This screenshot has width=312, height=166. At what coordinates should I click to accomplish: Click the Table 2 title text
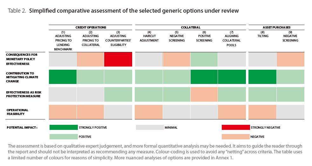(x=123, y=11)
